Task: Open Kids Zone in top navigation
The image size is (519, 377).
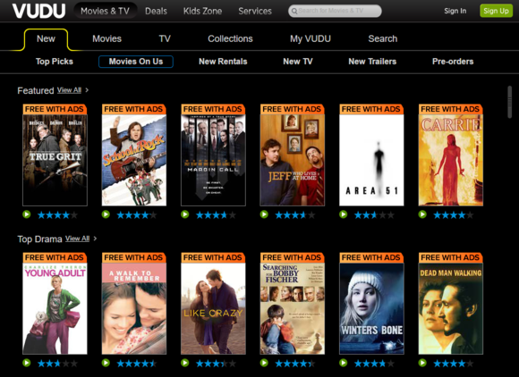Action: pos(202,11)
